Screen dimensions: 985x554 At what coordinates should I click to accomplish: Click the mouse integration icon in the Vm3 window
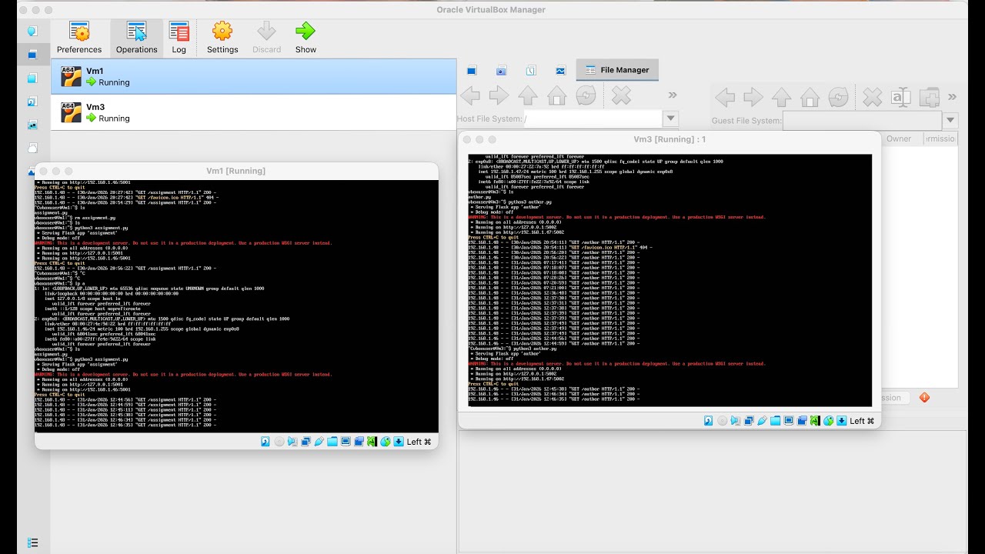click(x=828, y=421)
